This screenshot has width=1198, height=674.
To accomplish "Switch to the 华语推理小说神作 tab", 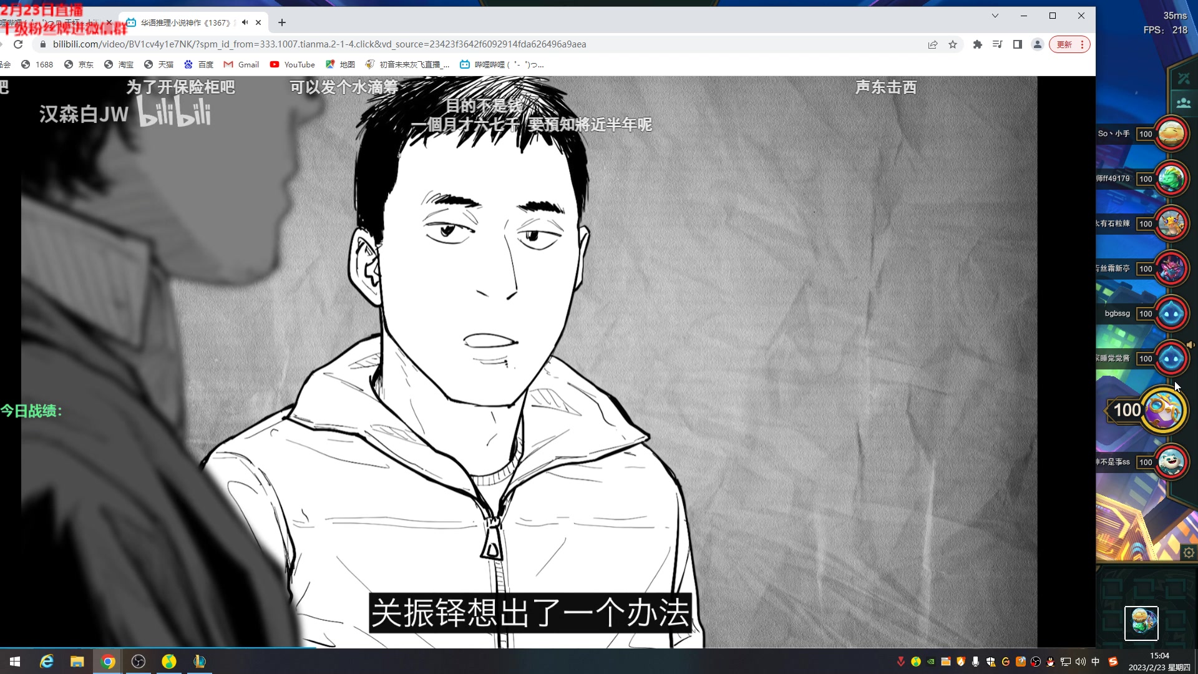I will click(185, 22).
